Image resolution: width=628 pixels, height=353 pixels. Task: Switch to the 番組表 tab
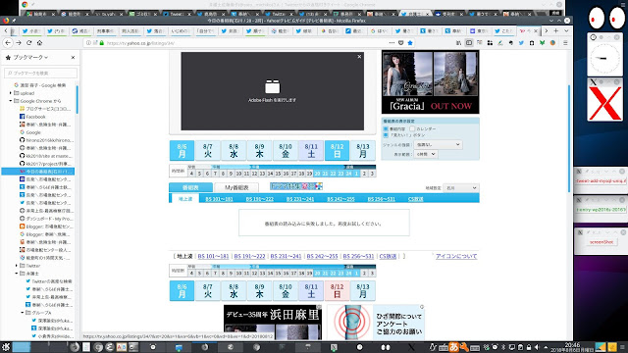pyautogui.click(x=190, y=187)
